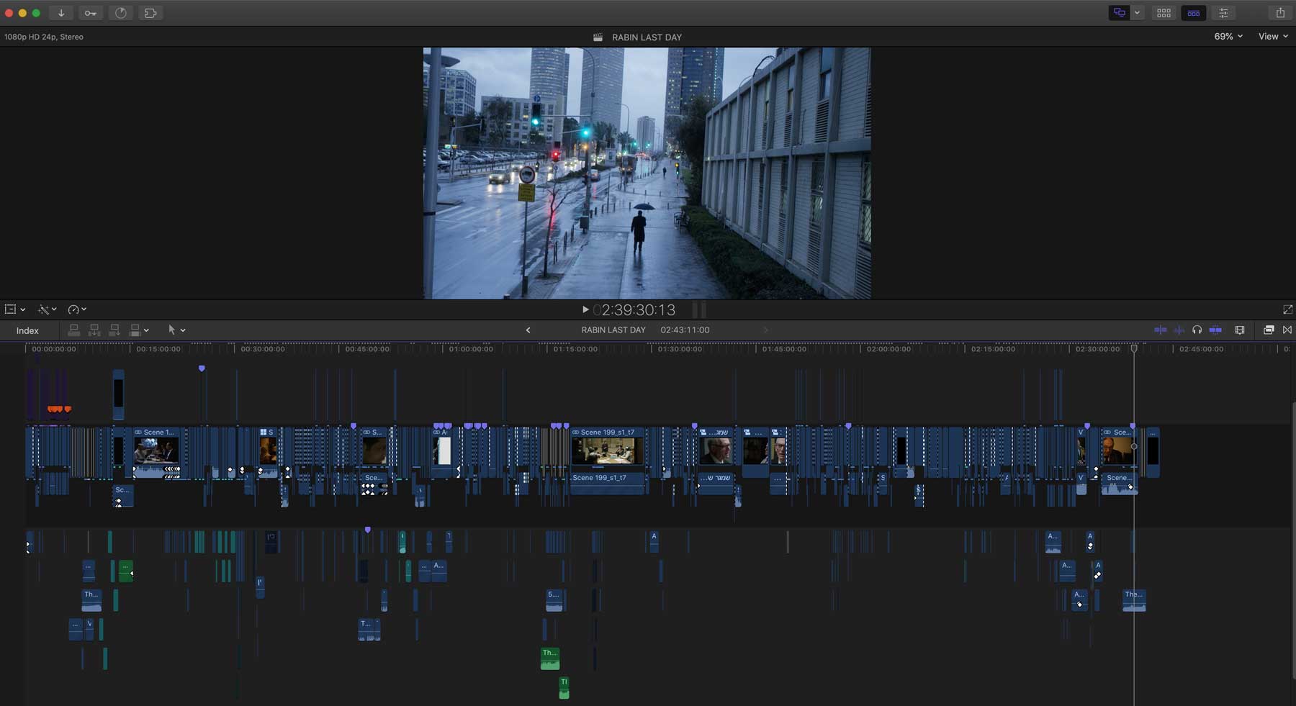
Task: Click the 1080p HD 24p, Stereo label
Action: [44, 37]
